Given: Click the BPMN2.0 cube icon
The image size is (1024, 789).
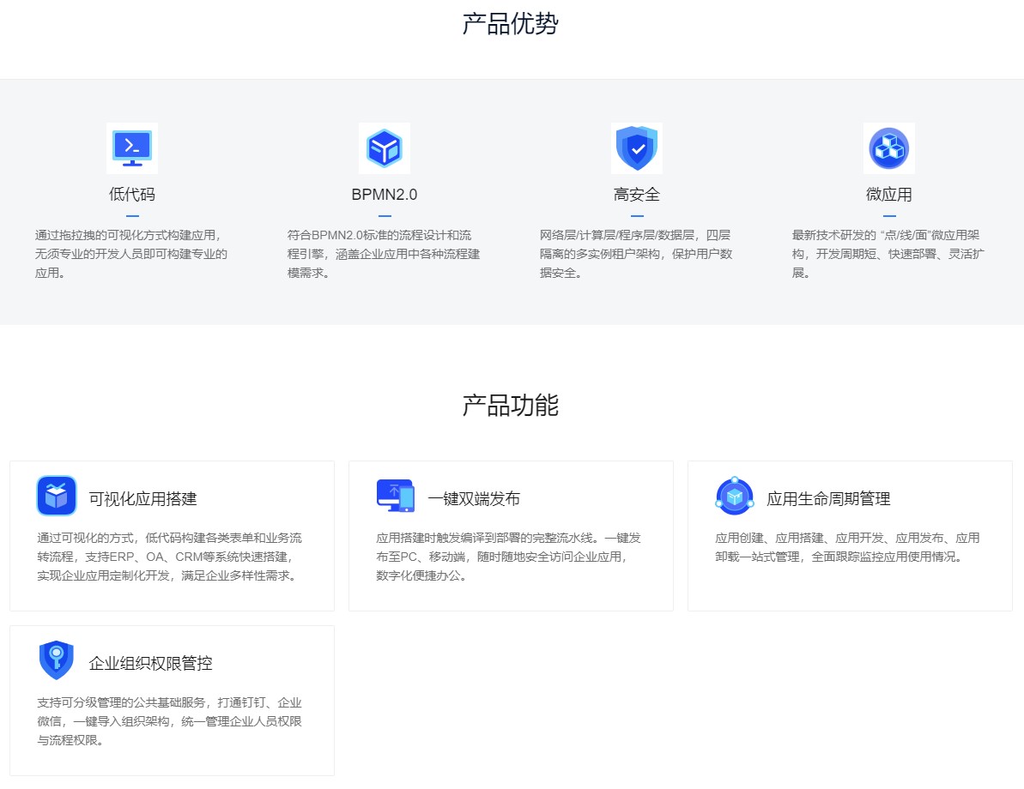Looking at the screenshot, I should tap(384, 148).
